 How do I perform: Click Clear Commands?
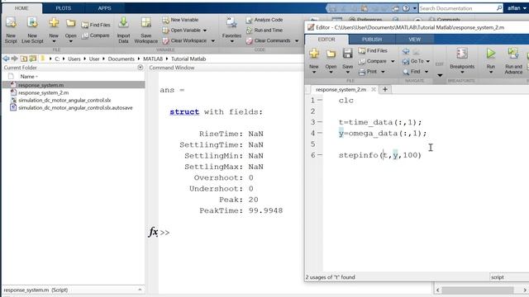click(x=268, y=40)
